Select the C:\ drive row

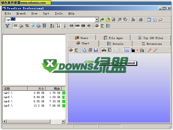pos(34,93)
